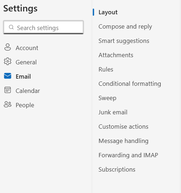Open the Rules settings page

tap(106, 69)
